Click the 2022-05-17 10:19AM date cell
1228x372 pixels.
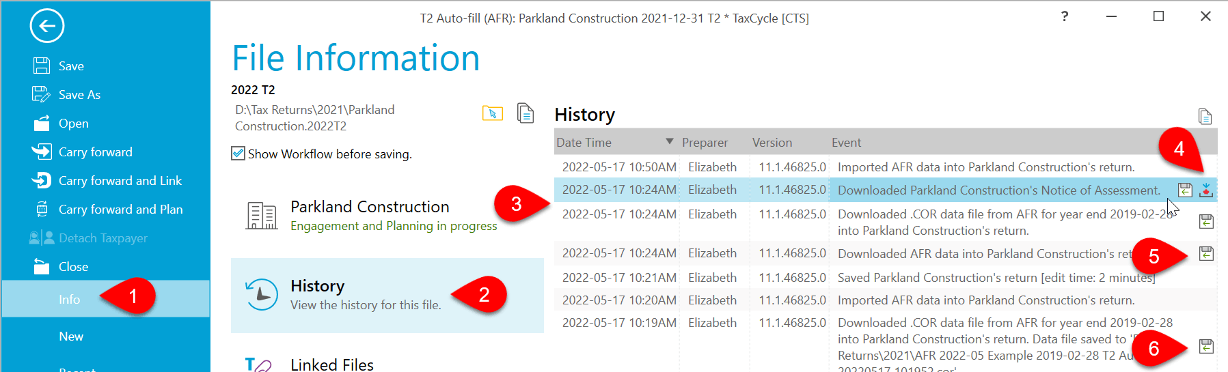point(619,323)
